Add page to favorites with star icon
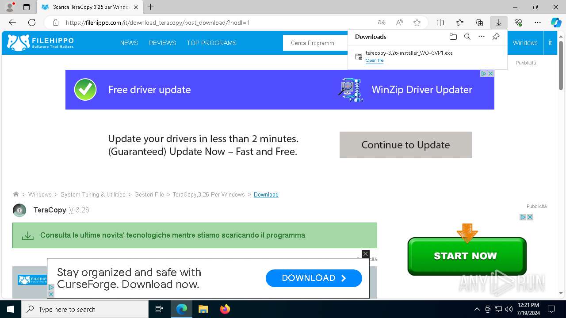 pyautogui.click(x=417, y=23)
